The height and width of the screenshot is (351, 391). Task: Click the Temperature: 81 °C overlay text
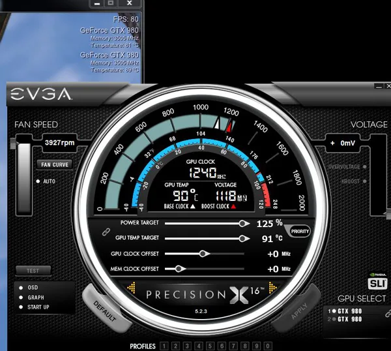click(x=115, y=46)
